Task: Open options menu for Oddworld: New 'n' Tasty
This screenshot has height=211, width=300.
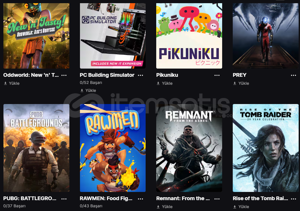Action: tap(64, 75)
